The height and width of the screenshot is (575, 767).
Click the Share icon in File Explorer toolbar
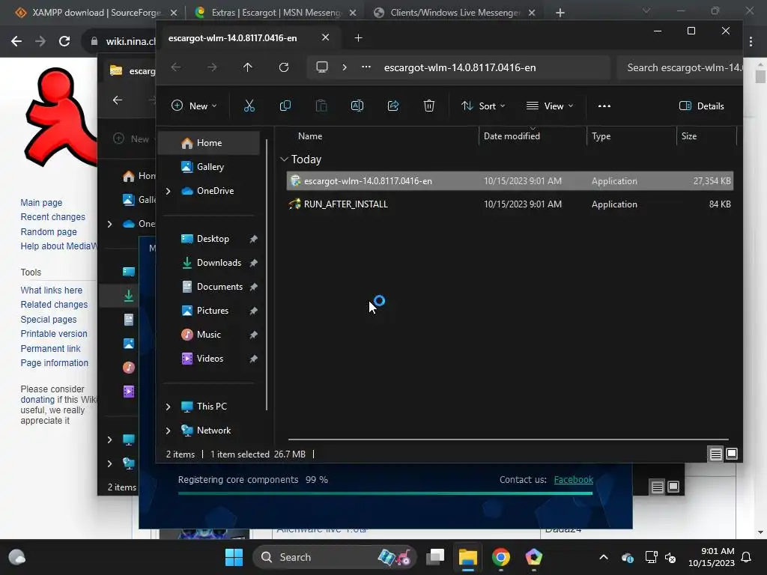(392, 106)
